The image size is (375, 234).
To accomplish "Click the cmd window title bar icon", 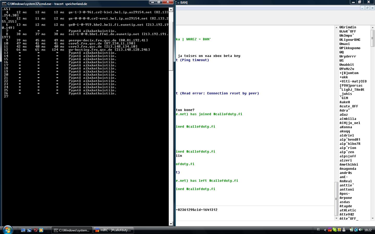I will [4, 4].
